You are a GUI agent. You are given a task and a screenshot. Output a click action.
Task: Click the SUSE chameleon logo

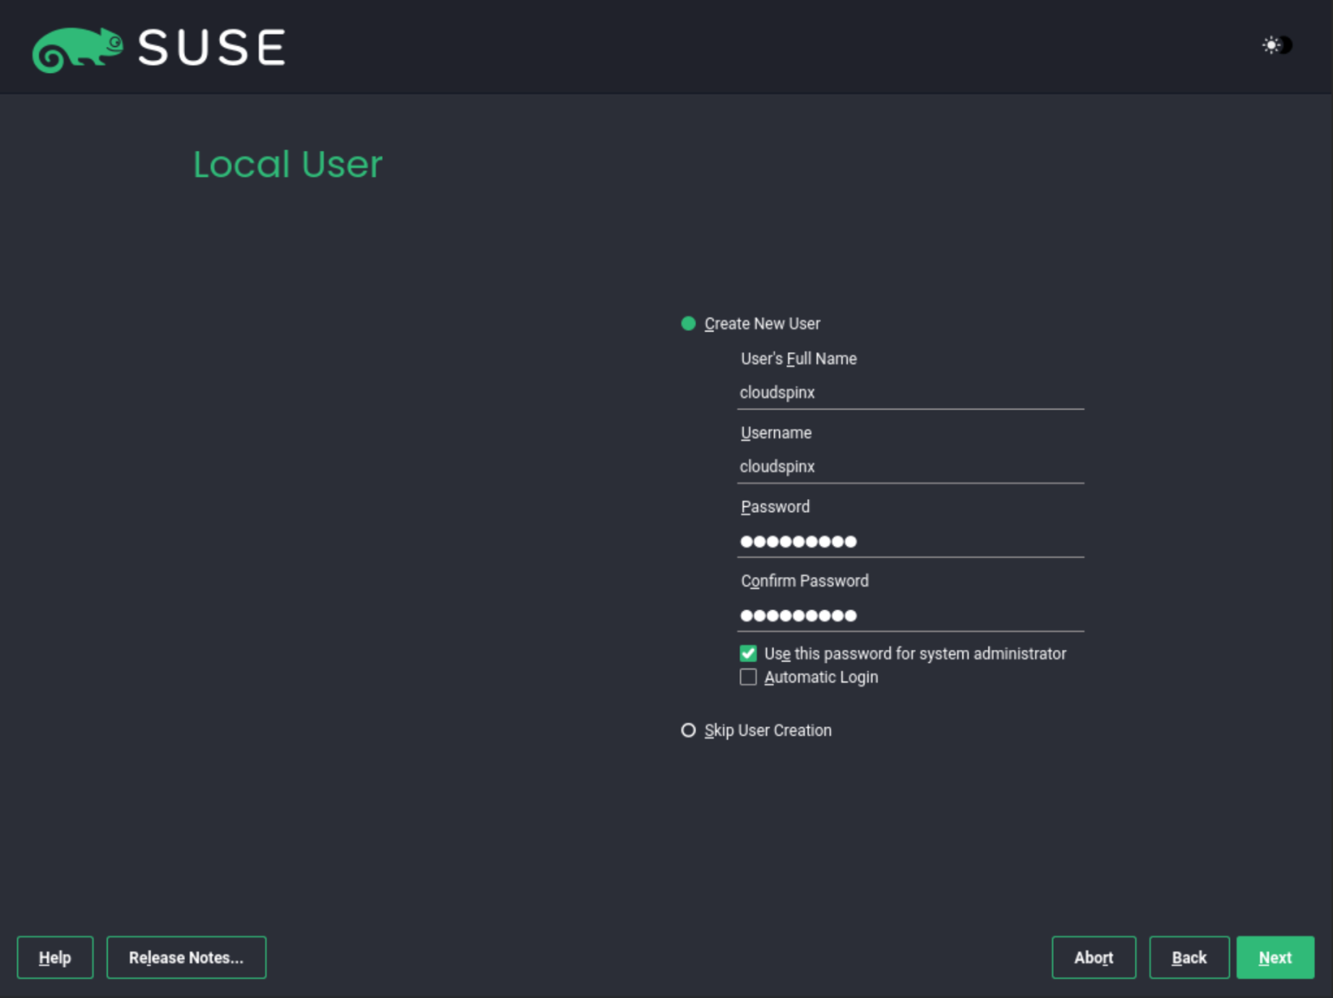tap(78, 49)
